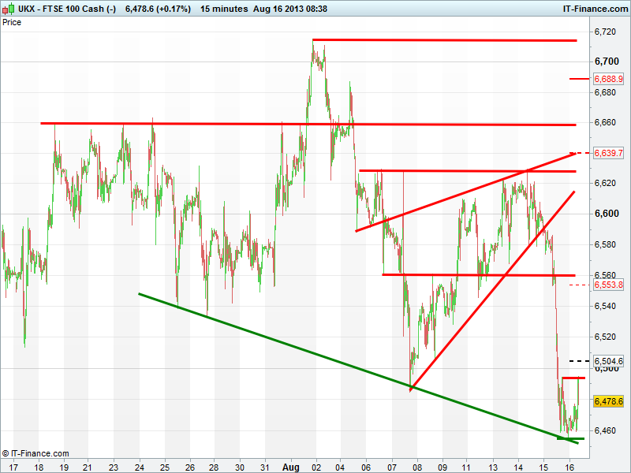Click the candlestick chart icon in title bar
The height and width of the screenshot is (473, 631).
pyautogui.click(x=9, y=9)
